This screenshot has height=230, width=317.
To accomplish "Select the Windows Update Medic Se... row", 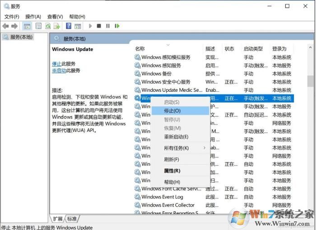I will [213, 90].
